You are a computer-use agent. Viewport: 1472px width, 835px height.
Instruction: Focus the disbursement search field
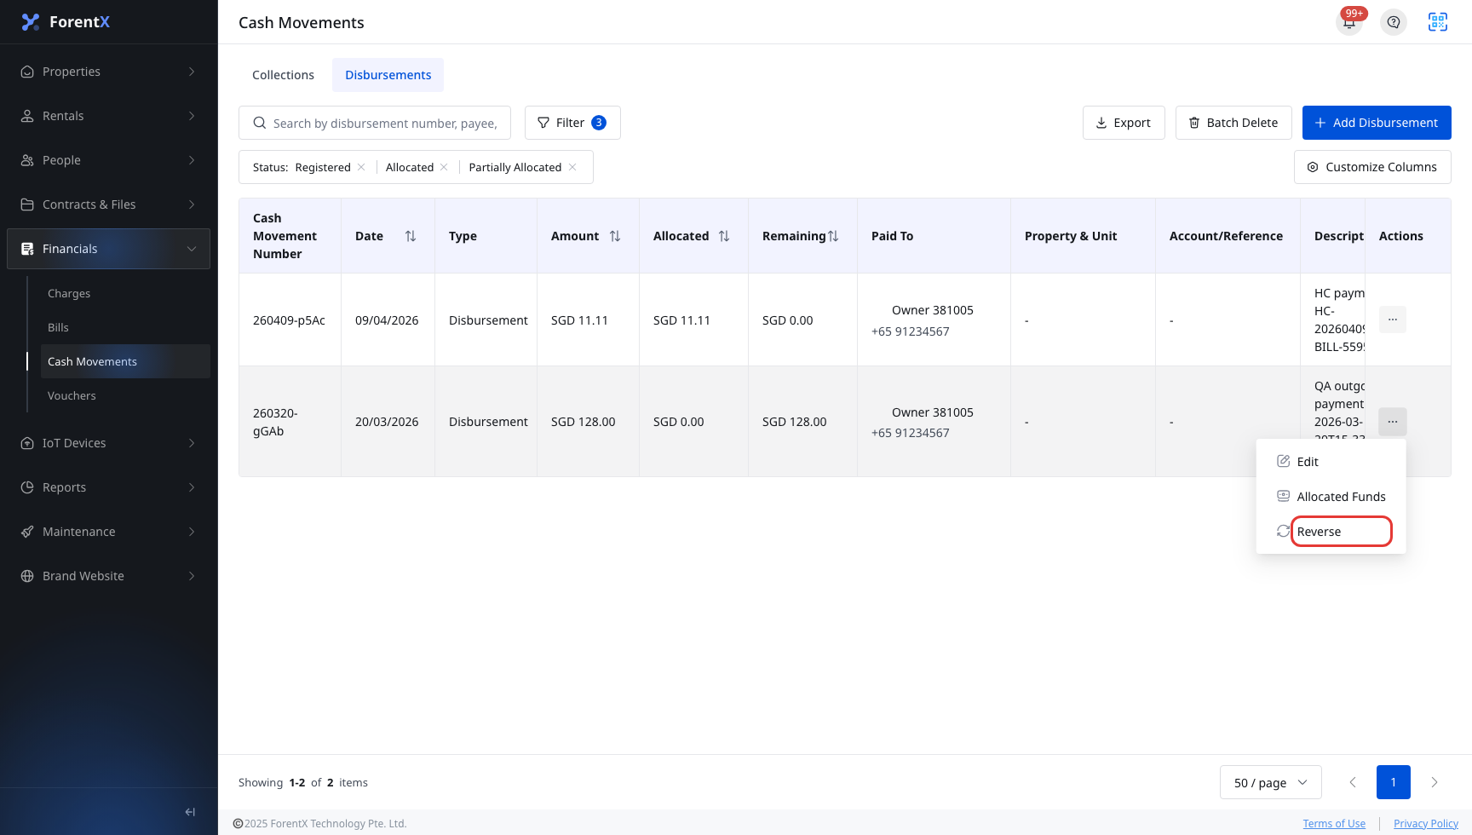click(375, 123)
